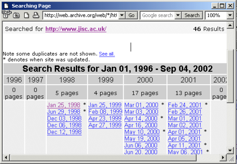Click the new blank page toolbar icon
Image resolution: width=237 pixels, height=164 pixels.
pos(27,16)
